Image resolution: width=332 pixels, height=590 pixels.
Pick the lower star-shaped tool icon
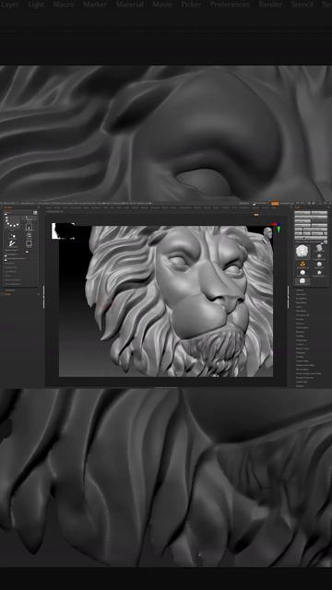coord(319,273)
